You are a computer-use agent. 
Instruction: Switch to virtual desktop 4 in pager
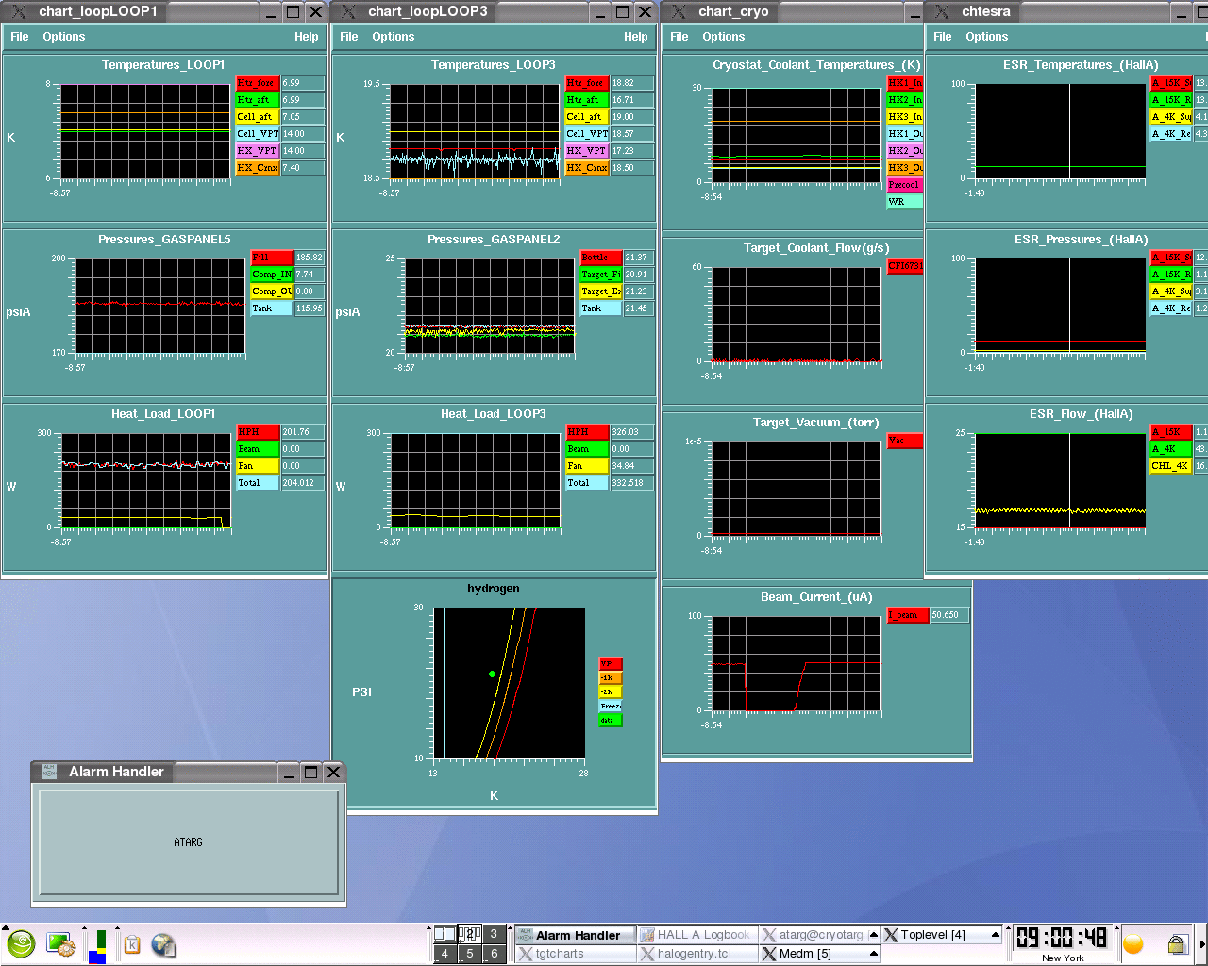pyautogui.click(x=445, y=954)
